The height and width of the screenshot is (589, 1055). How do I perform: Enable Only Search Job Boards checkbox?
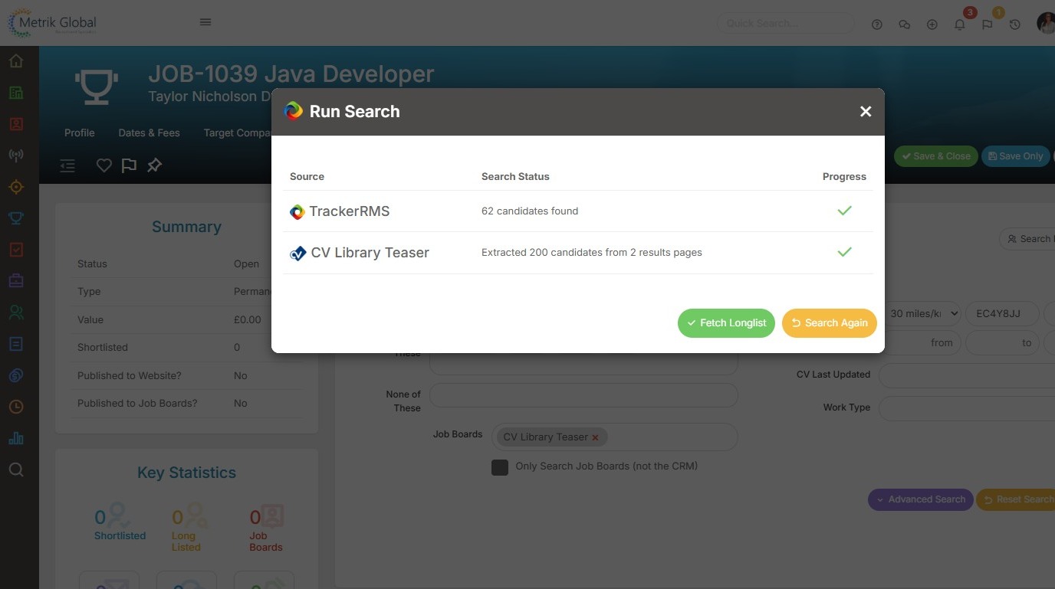[500, 467]
